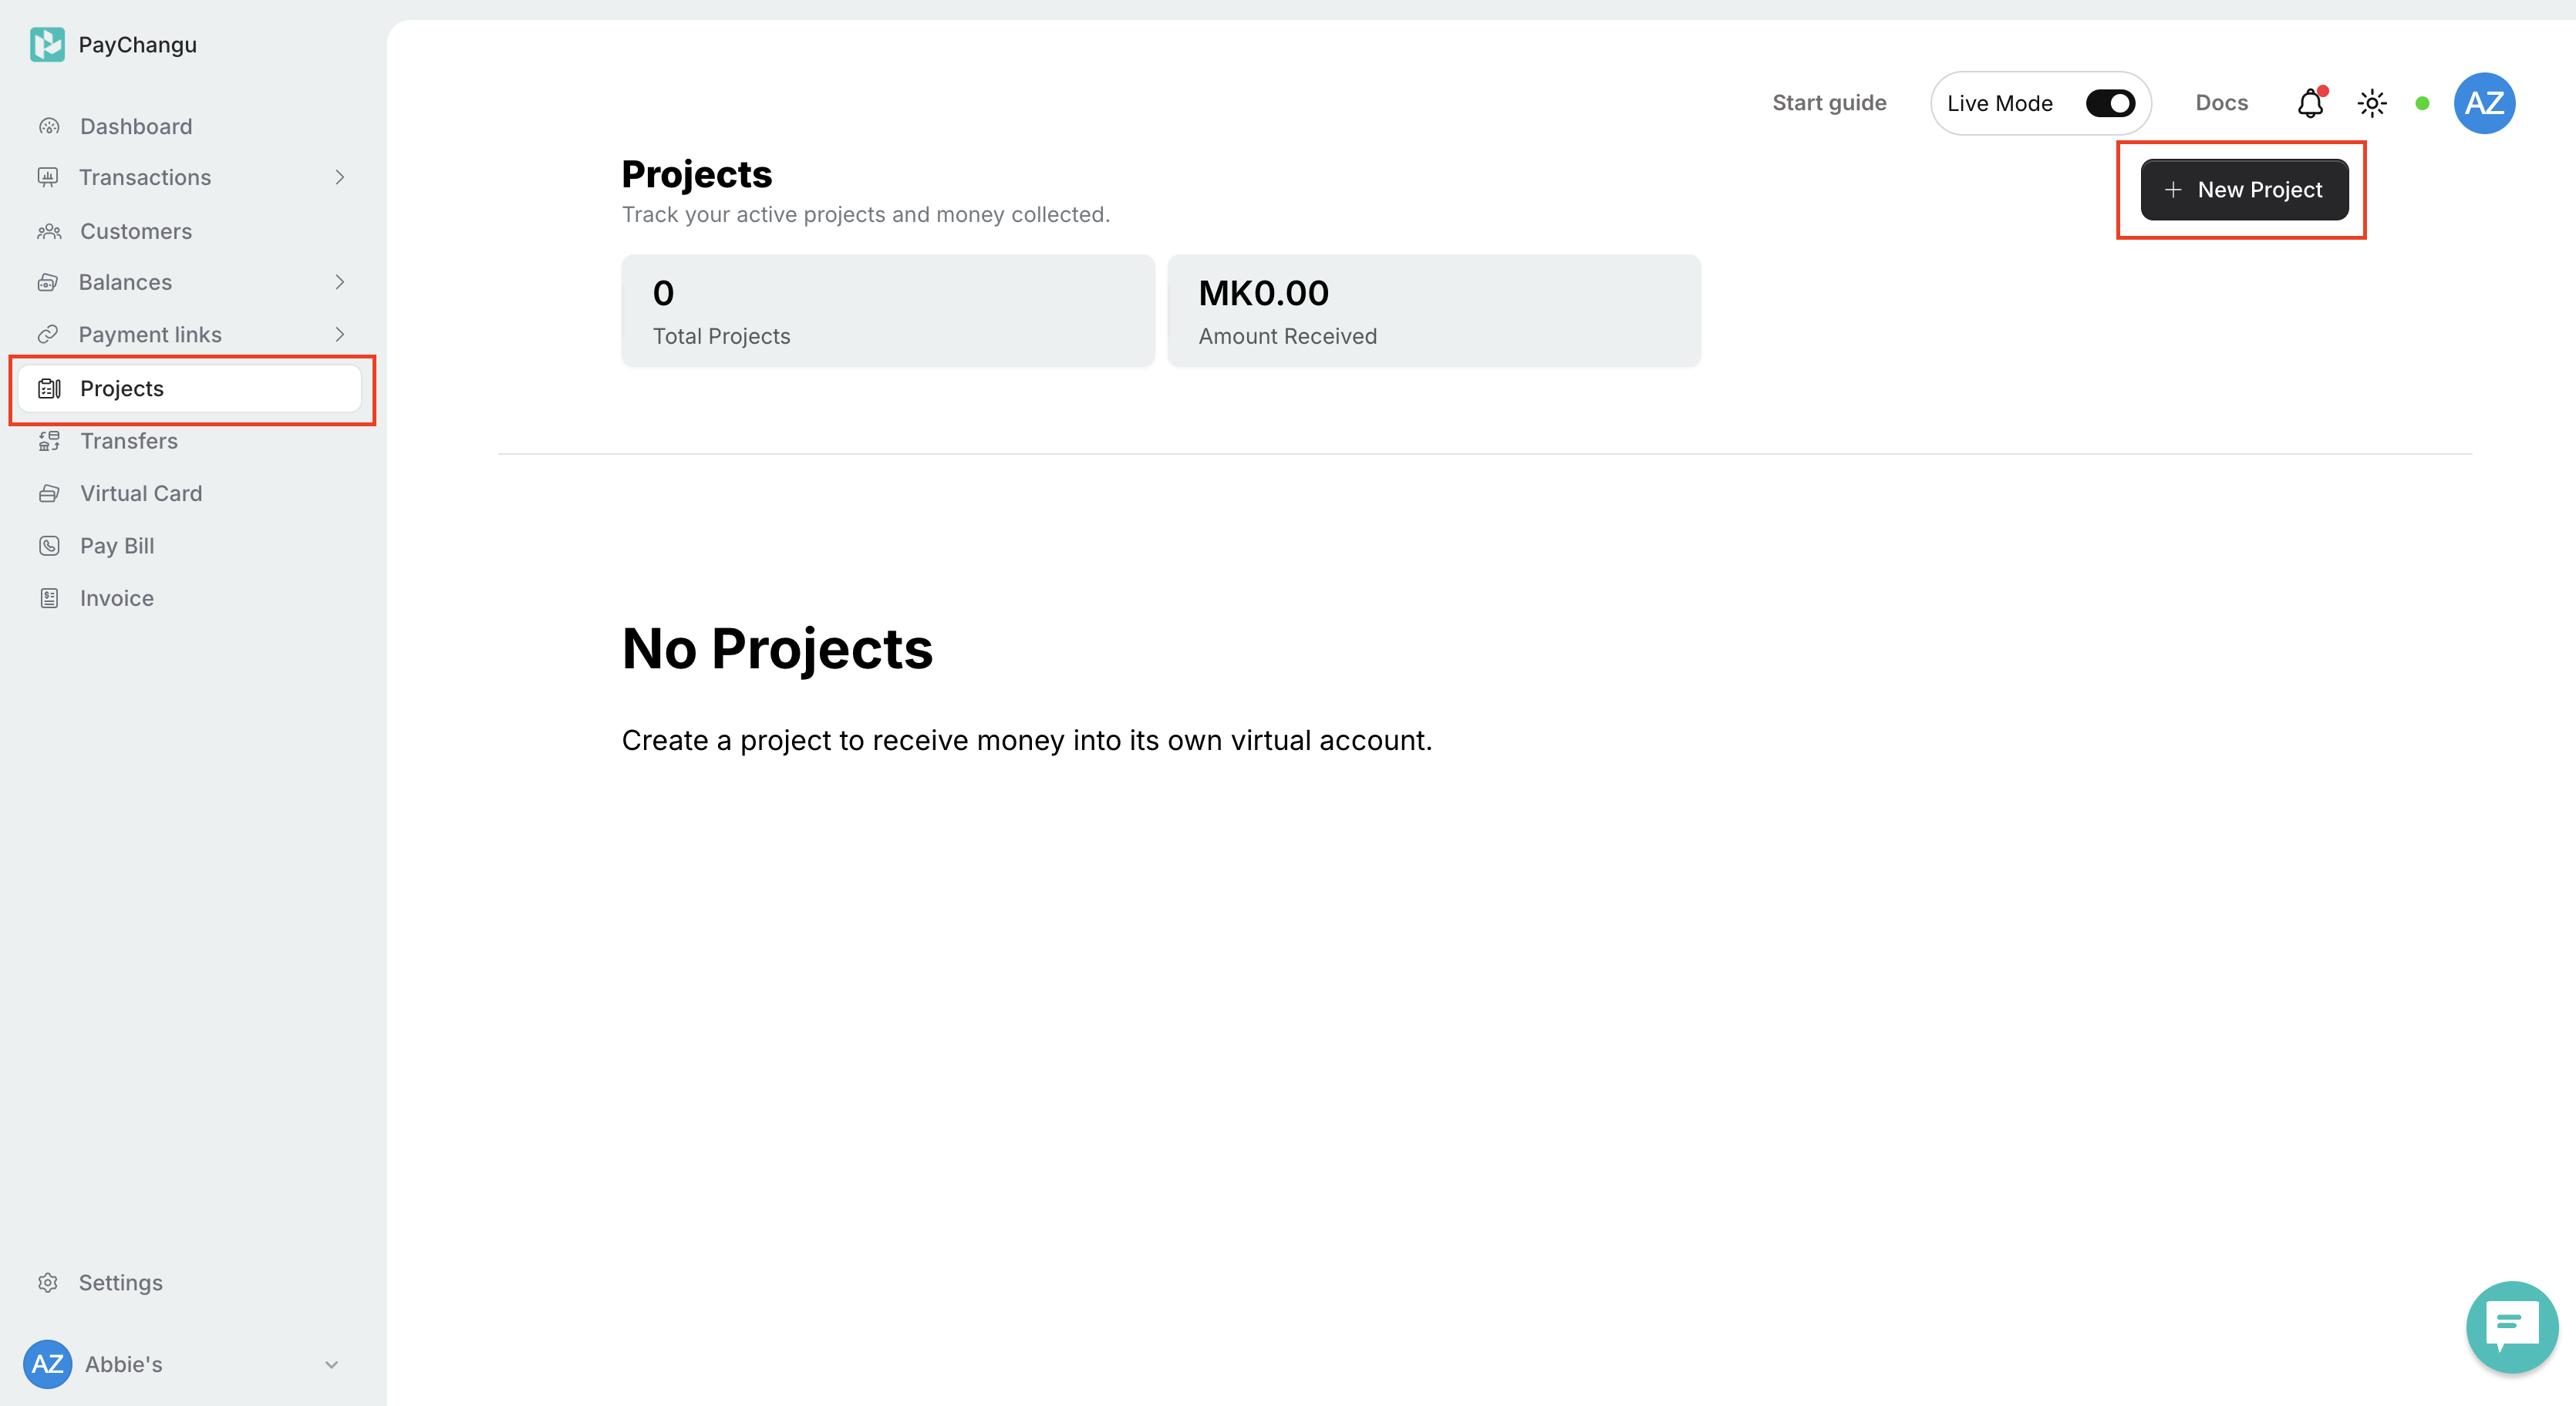This screenshot has width=2576, height=1406.
Task: Open the notifications bell
Action: pyautogui.click(x=2310, y=103)
